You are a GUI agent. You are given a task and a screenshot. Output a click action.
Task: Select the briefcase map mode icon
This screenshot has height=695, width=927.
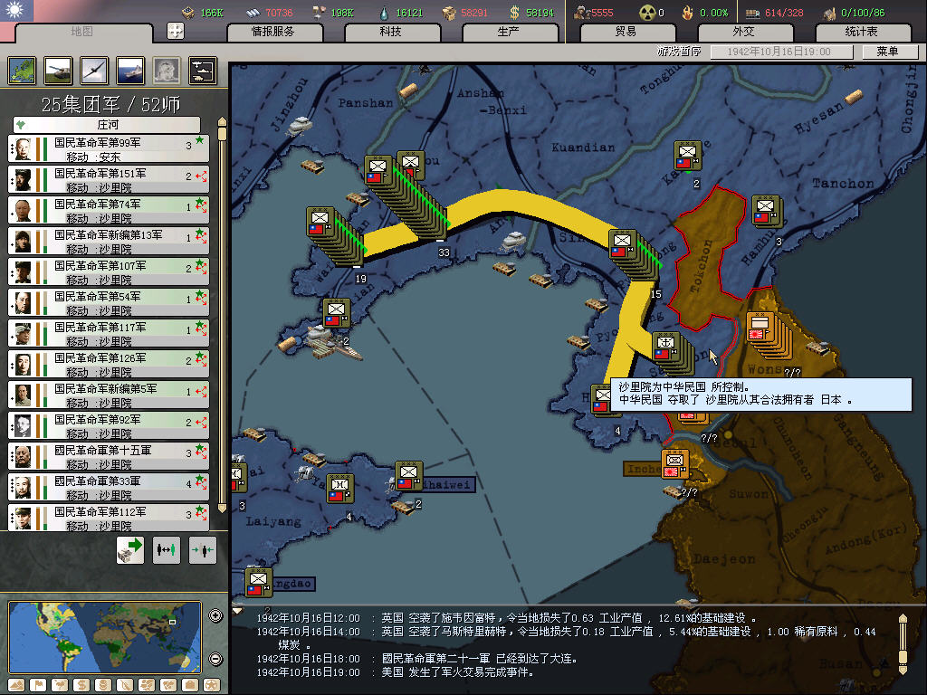click(x=190, y=686)
